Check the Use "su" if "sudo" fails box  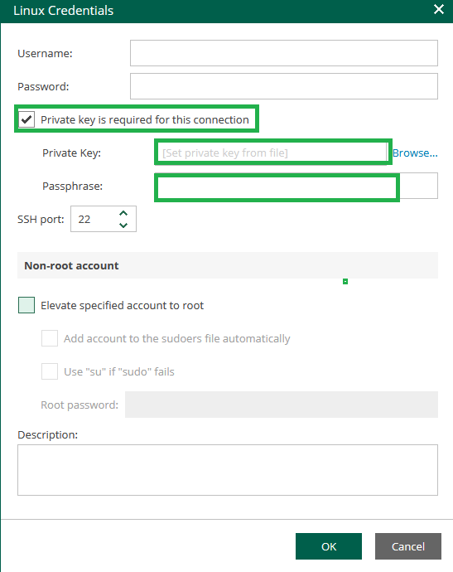tap(50, 371)
